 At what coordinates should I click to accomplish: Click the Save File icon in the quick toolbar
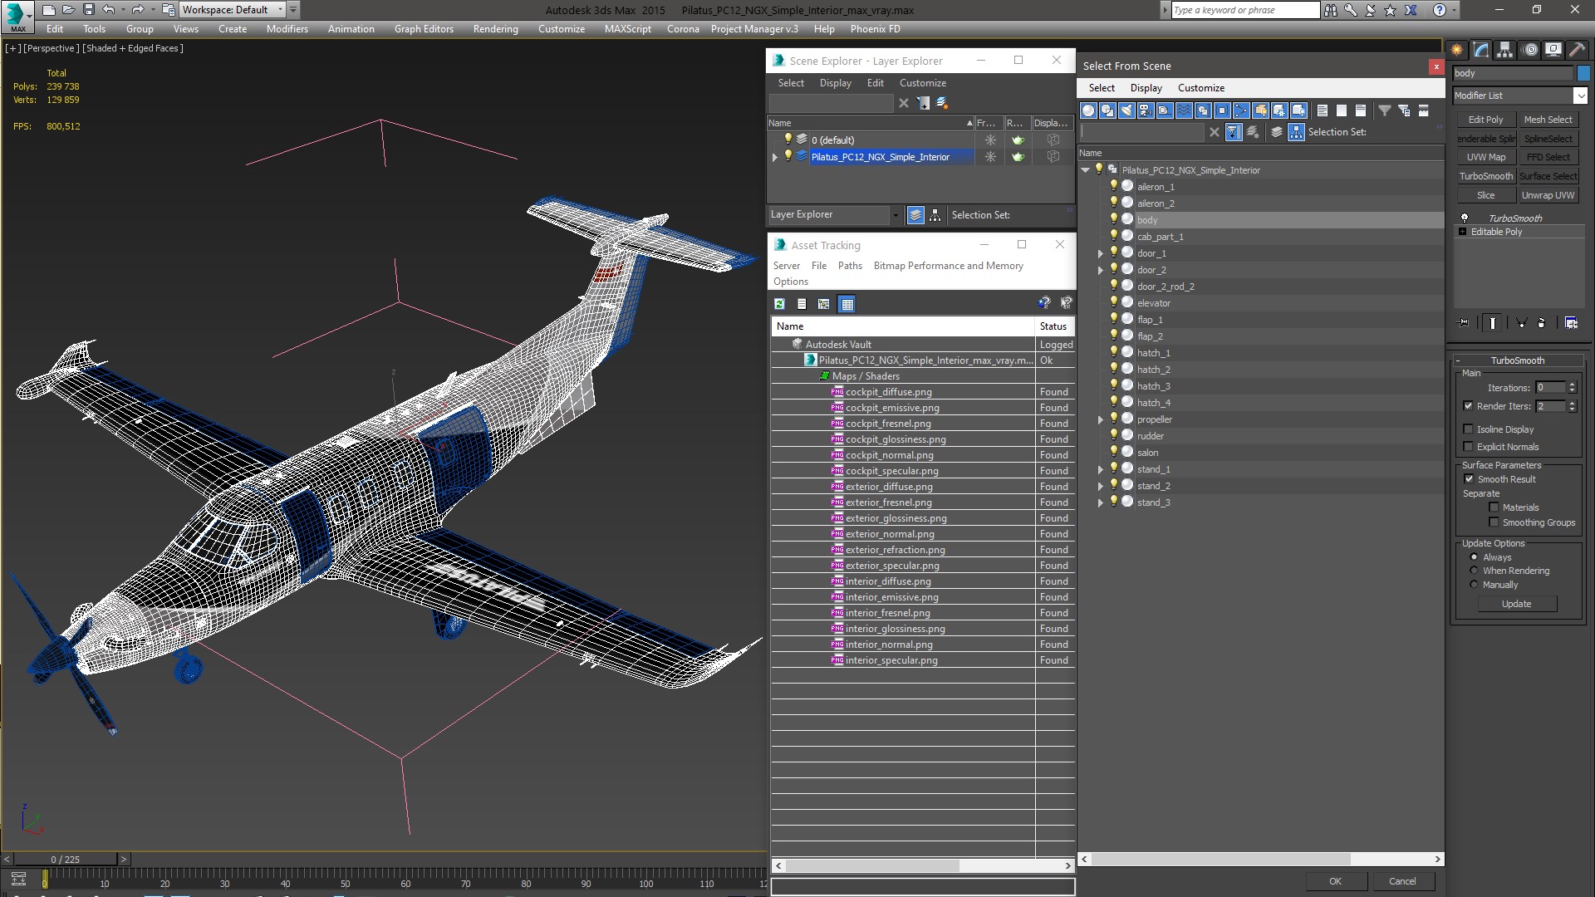pyautogui.click(x=89, y=10)
